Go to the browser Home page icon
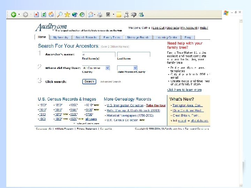 coord(51,15)
